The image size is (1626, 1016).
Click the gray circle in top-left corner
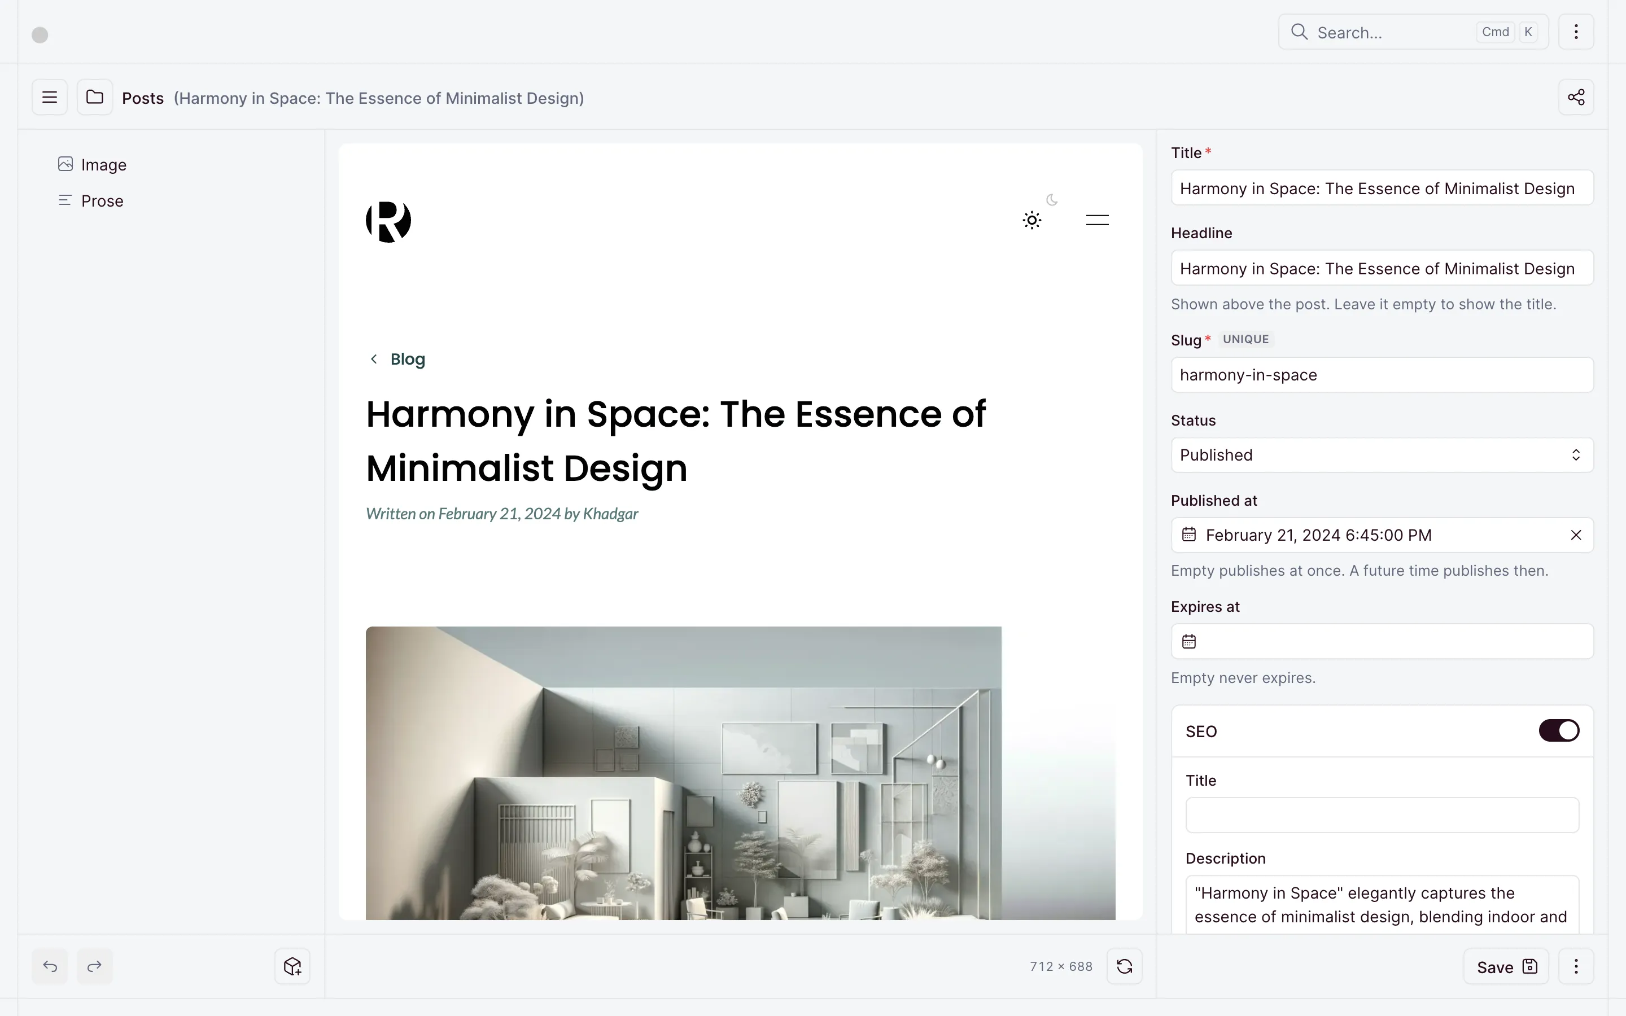40,35
